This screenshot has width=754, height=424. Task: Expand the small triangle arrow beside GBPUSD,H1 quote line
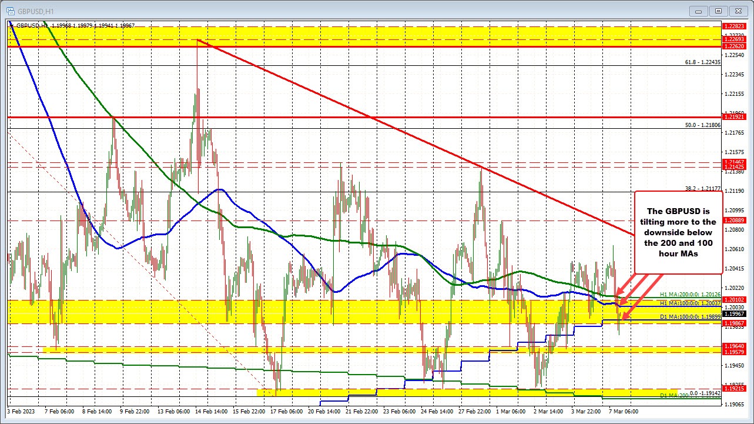(x=12, y=25)
